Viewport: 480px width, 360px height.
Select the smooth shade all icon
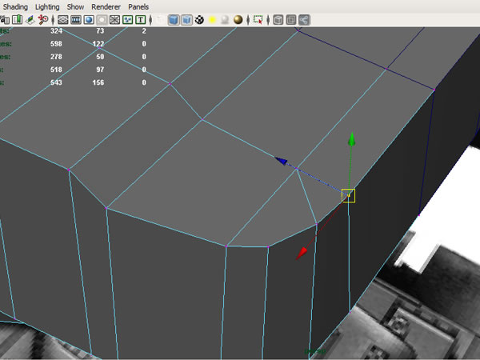pos(174,20)
